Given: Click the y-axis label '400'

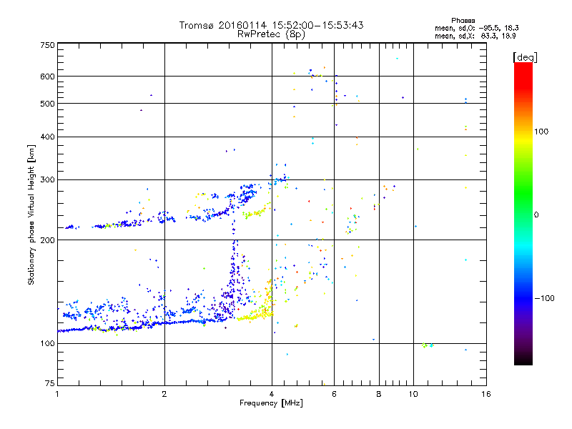Looking at the screenshot, I should pos(48,137).
